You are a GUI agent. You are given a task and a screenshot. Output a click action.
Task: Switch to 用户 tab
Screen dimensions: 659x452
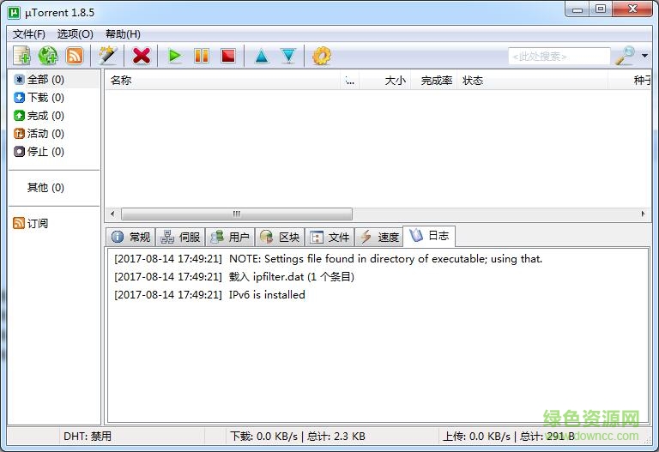point(230,238)
